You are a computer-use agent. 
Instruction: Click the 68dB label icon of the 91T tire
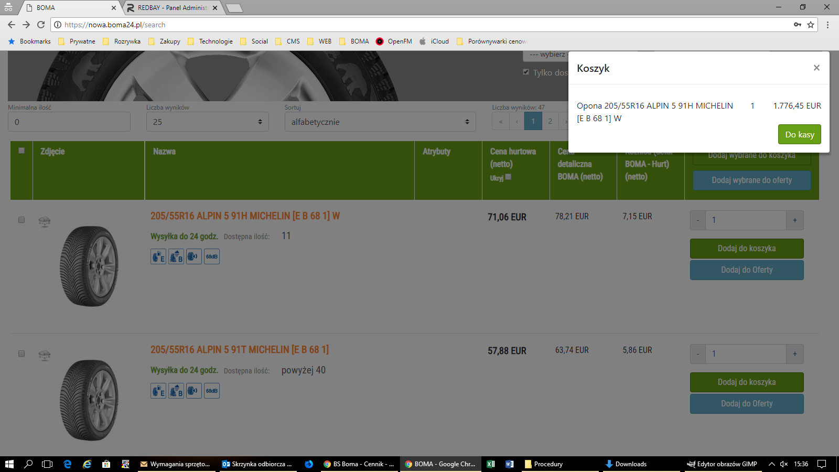point(212,391)
